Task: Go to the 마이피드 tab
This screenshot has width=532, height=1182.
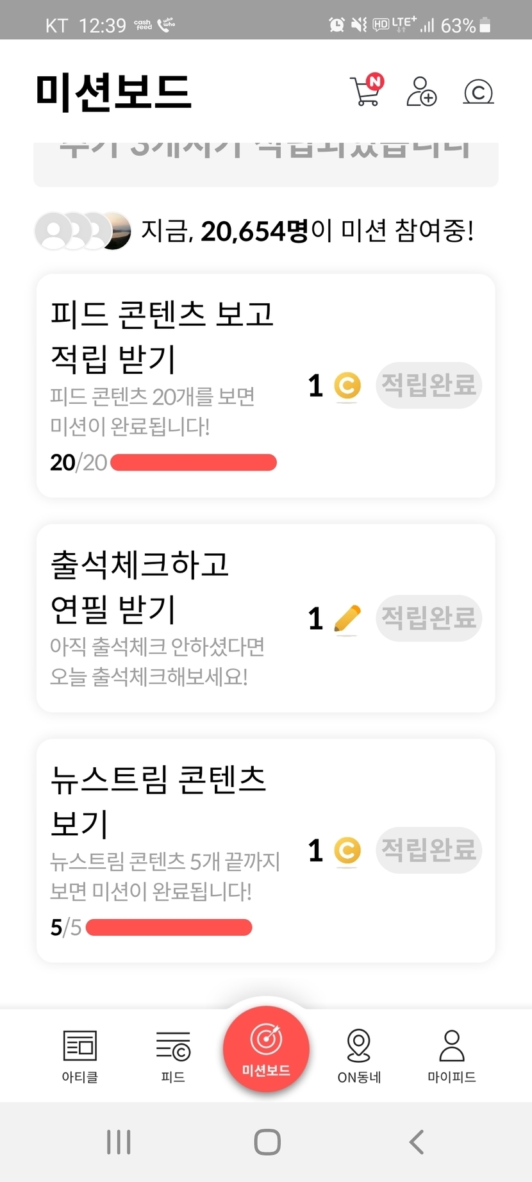Action: coord(452,1056)
